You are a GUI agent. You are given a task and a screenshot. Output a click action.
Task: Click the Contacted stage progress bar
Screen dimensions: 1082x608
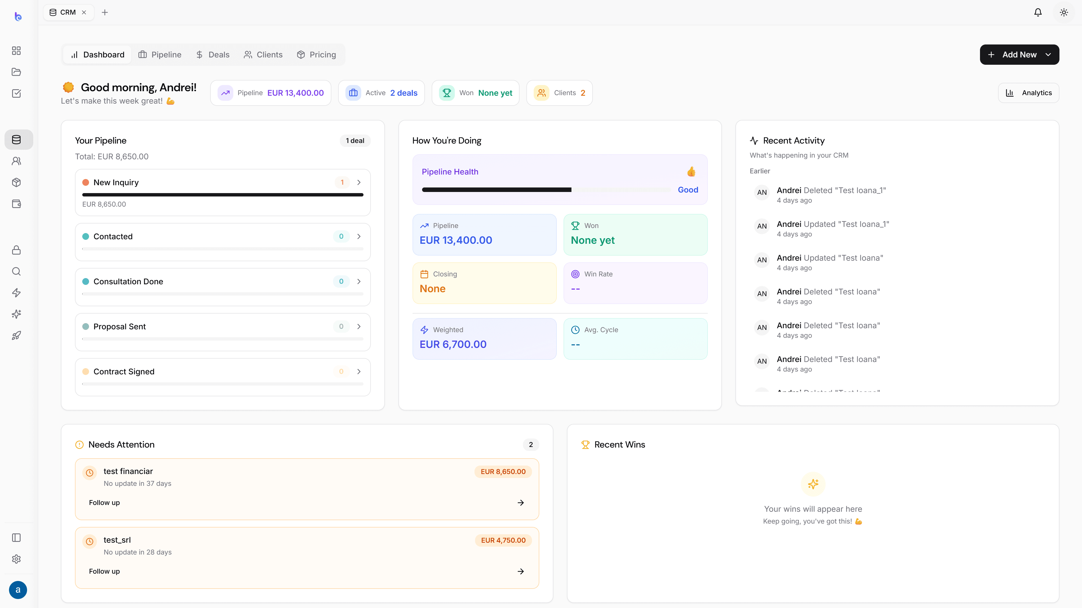tap(223, 249)
